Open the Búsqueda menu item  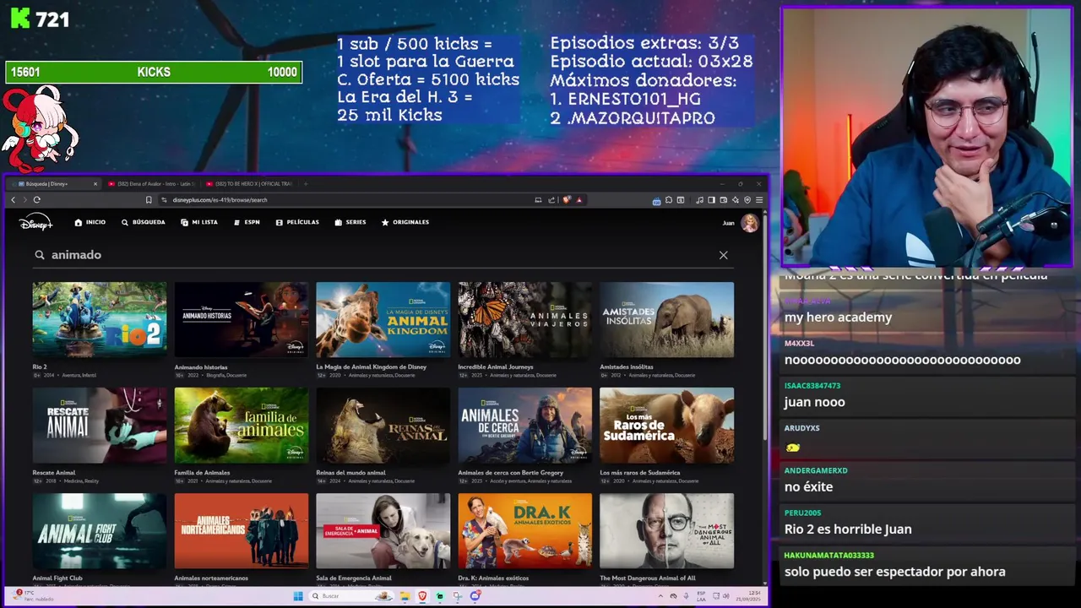pyautogui.click(x=143, y=222)
